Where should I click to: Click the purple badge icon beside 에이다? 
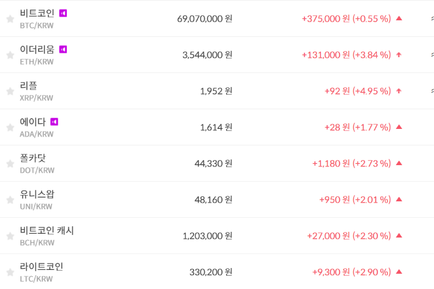pyautogui.click(x=54, y=121)
